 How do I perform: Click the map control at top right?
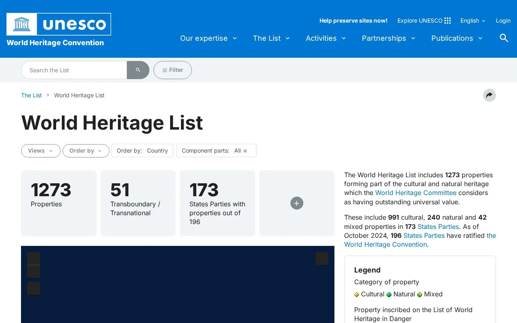[322, 258]
